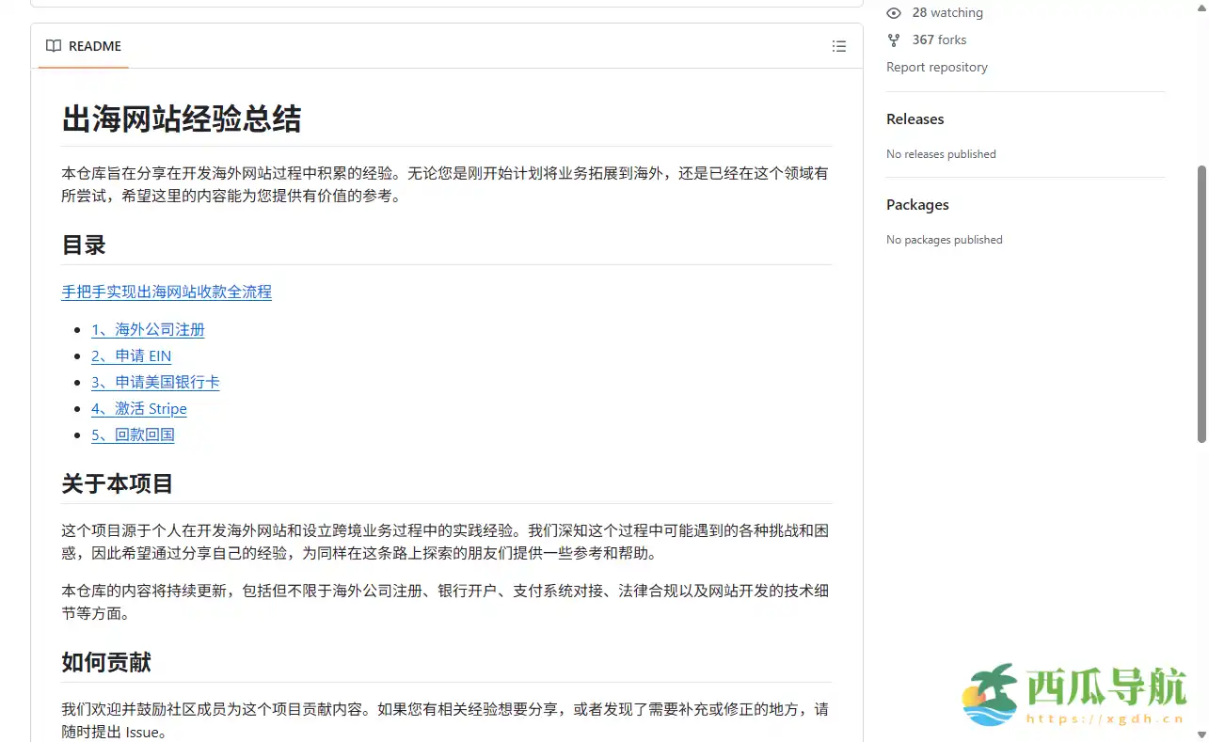
Task: Click the eye icon next to 28 watching
Action: (893, 12)
